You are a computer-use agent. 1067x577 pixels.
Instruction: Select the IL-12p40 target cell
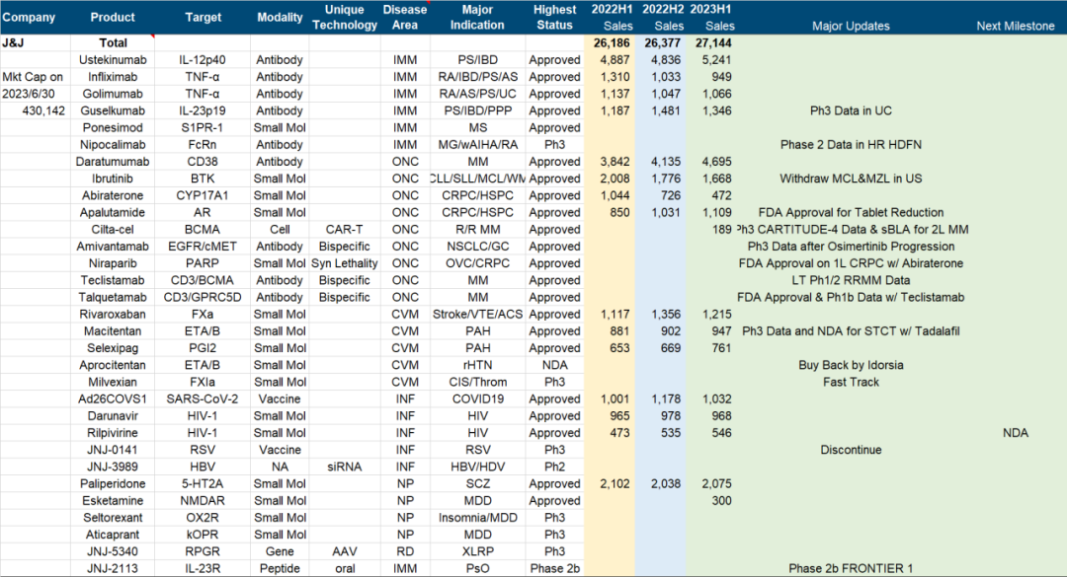pyautogui.click(x=203, y=60)
